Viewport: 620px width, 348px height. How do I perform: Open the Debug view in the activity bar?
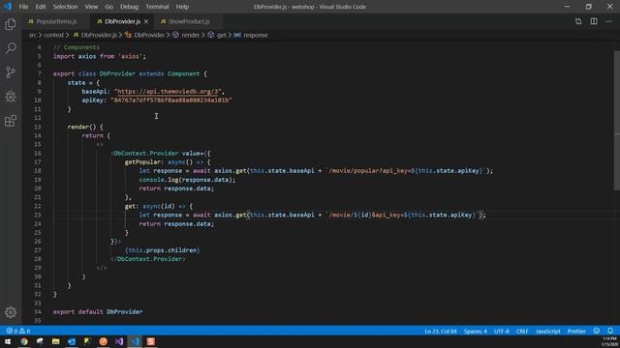point(11,97)
